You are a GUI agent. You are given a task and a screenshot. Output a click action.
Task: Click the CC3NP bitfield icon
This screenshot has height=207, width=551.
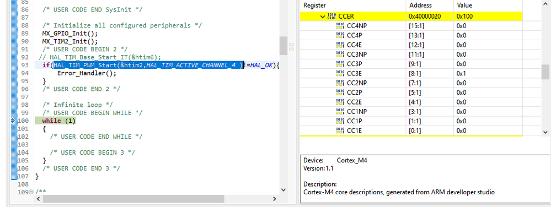coord(340,55)
